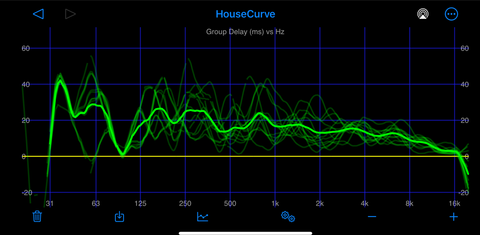
Task: Tap the right axis 60 ms label
Action: point(464,48)
